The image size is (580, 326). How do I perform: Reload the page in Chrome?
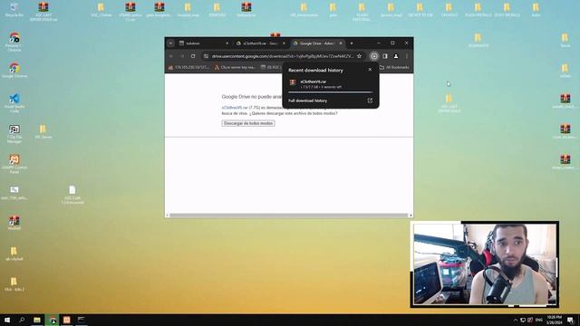(193, 56)
